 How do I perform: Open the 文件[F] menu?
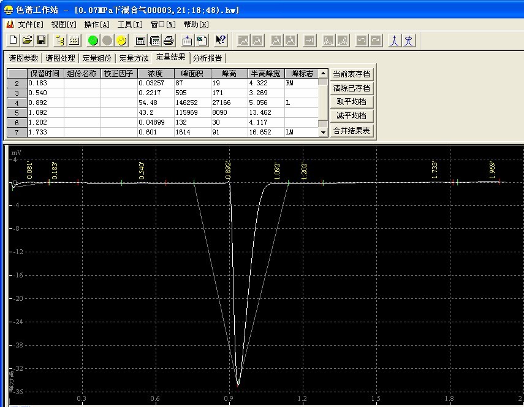[31, 25]
